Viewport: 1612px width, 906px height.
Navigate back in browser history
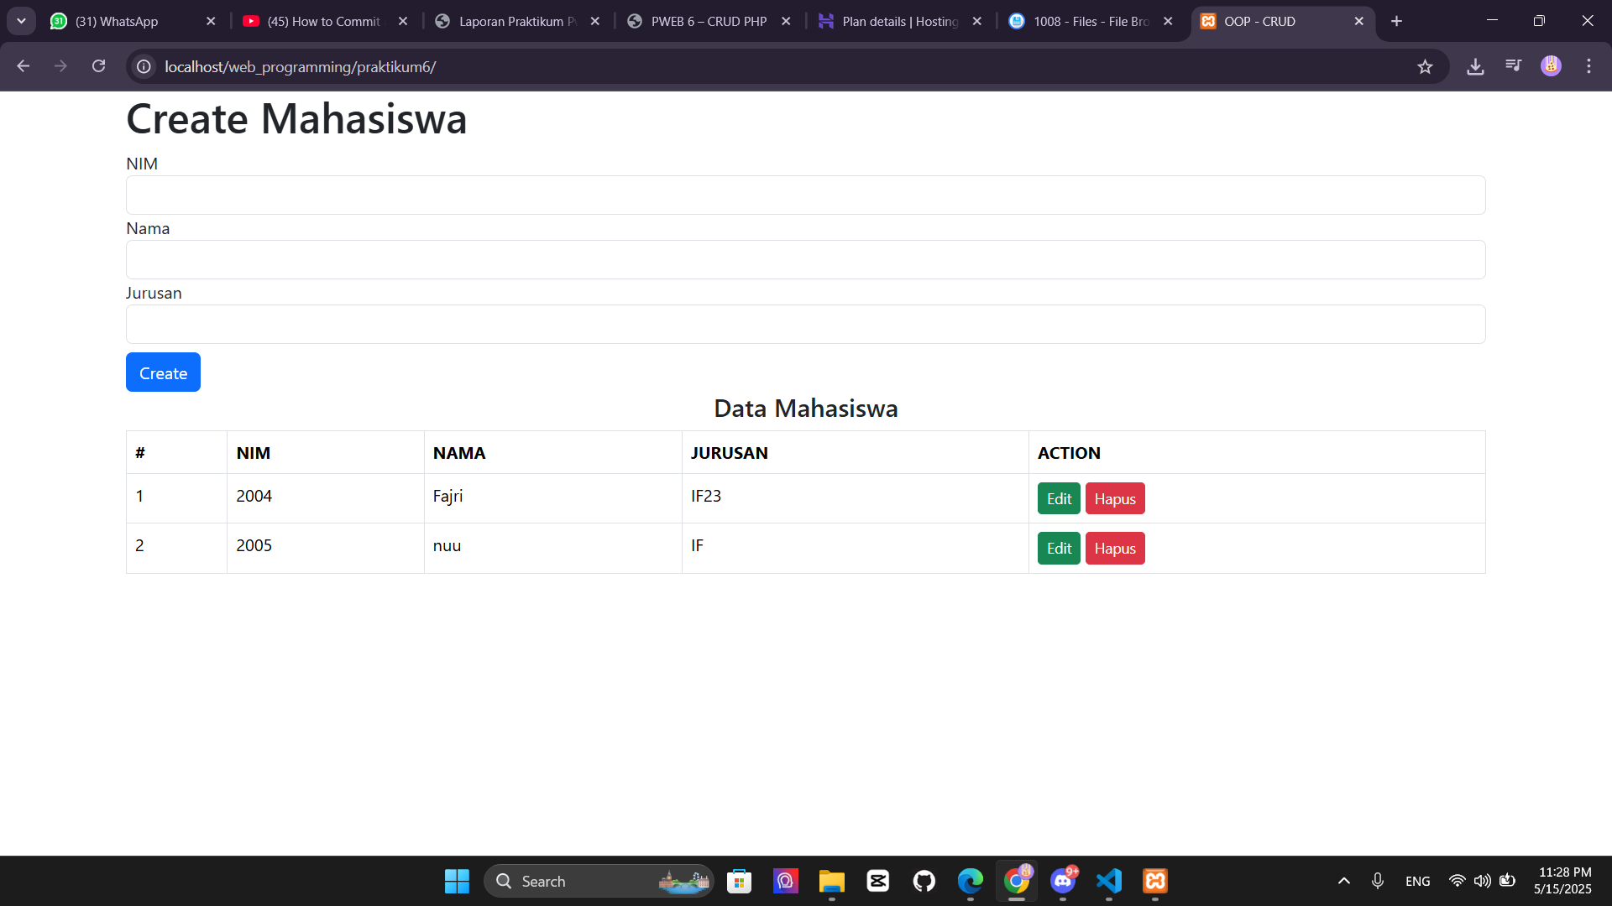(x=23, y=66)
